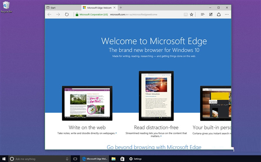Screen dimensions: 261x162
Task: Click Your built-in personal assistant heading
Action: click(x=212, y=127)
